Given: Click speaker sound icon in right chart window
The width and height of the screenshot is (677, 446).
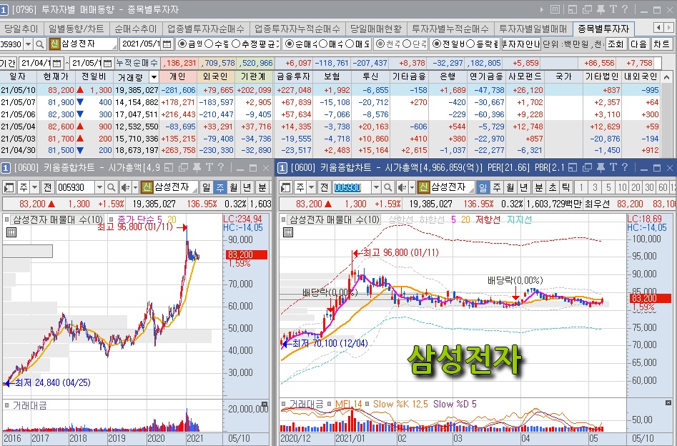Looking at the screenshot, I should [x=402, y=187].
